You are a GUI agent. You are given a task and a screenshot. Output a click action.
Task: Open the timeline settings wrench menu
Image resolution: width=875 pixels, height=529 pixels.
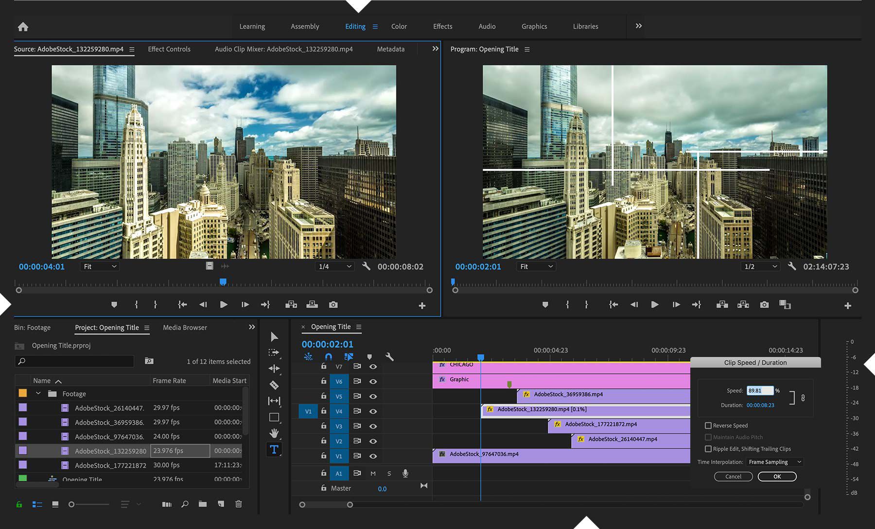click(390, 356)
